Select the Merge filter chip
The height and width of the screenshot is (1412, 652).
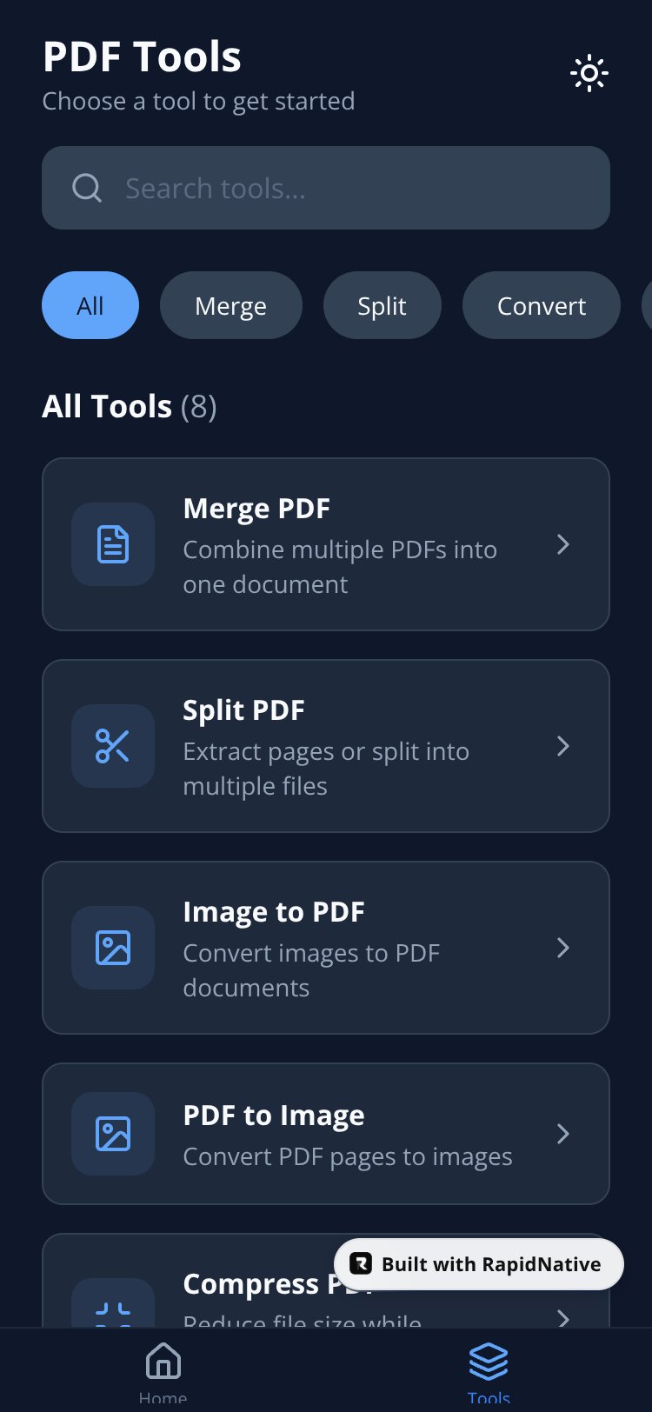pos(231,305)
